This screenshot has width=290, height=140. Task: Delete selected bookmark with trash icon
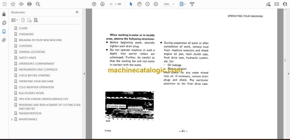pyautogui.click(x=23, y=20)
